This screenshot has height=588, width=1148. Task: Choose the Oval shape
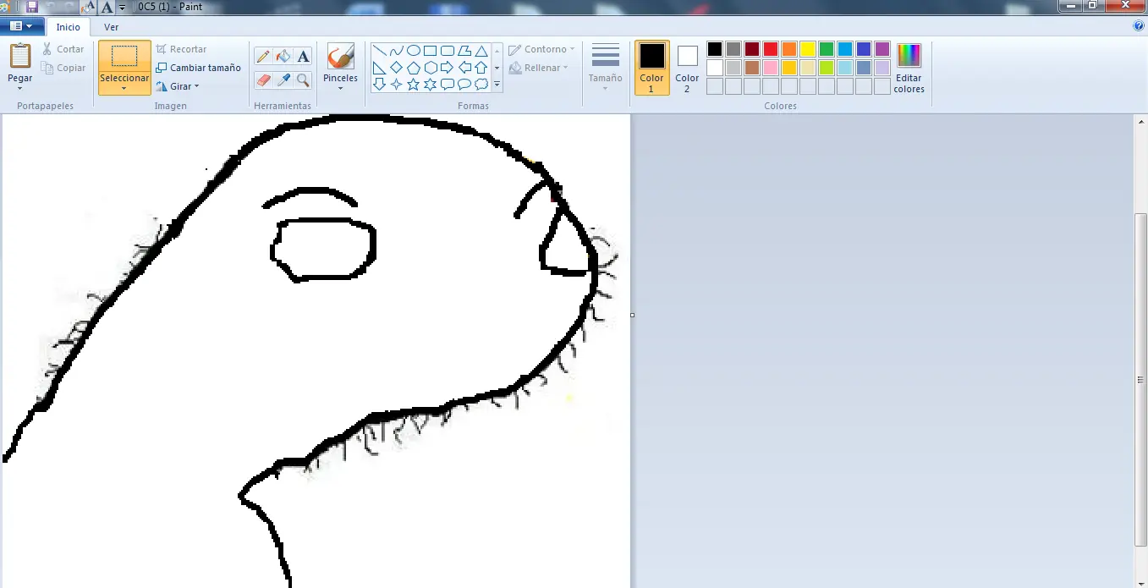click(x=413, y=51)
